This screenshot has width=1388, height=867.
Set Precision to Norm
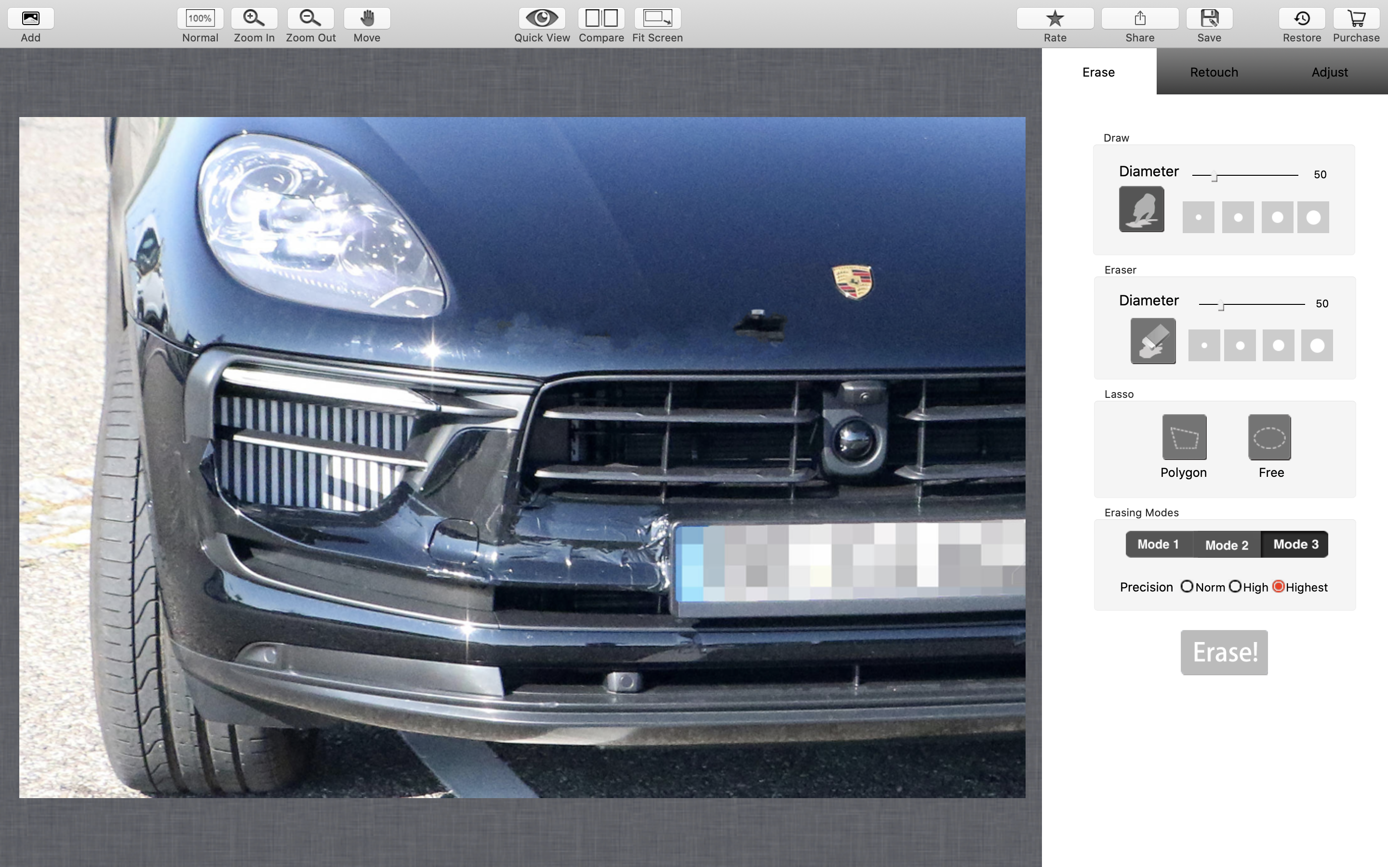click(1187, 587)
